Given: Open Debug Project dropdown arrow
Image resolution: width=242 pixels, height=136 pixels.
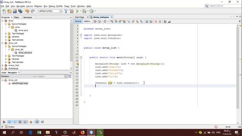Looking at the screenshot, I should click(x=88, y=11).
